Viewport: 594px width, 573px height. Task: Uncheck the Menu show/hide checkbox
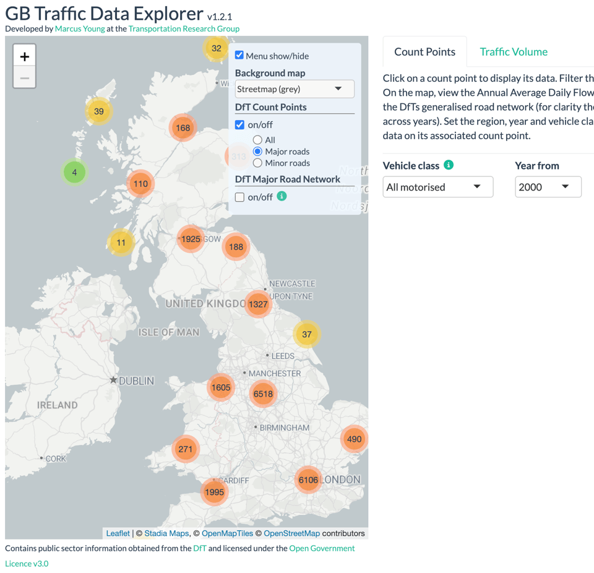[239, 55]
